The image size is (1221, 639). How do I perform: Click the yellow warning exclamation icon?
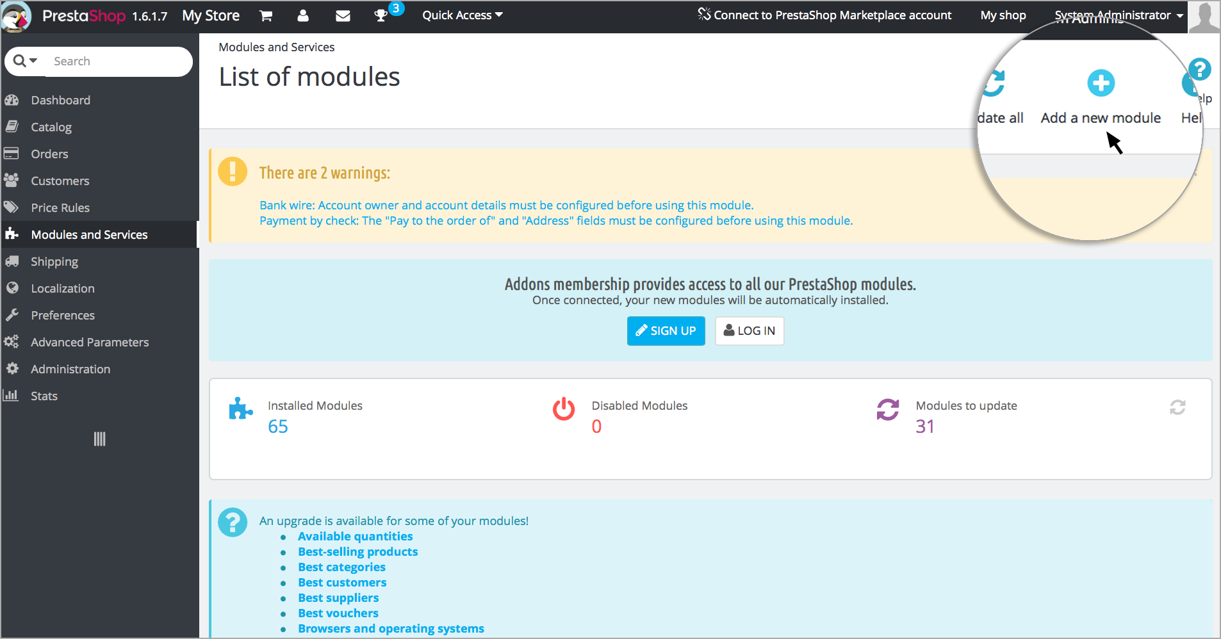click(233, 172)
